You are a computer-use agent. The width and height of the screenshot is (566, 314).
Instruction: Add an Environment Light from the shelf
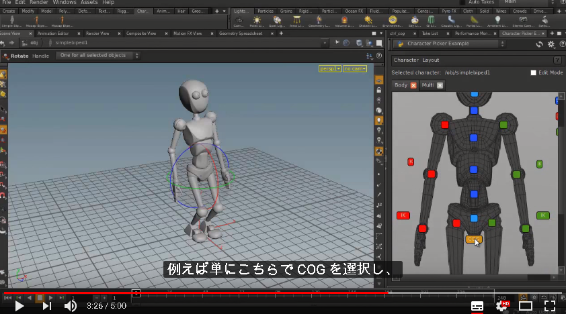393,21
